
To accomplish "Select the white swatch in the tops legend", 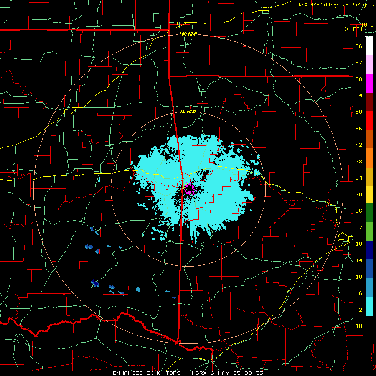I will (x=369, y=46).
